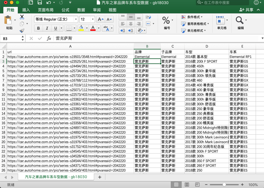Increase indent
The image size is (264, 188).
point(131,30)
